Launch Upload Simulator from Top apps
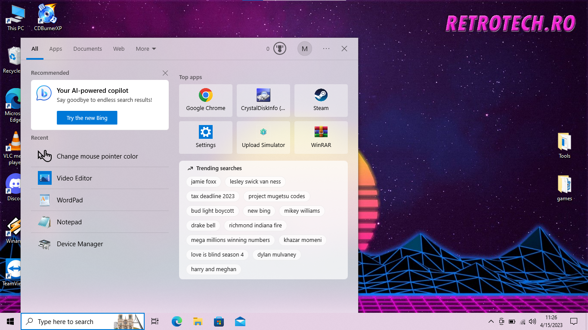Screen dimensions: 588x330 click(x=263, y=137)
